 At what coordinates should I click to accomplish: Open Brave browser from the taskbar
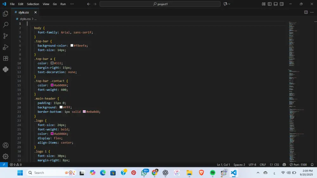(201, 173)
